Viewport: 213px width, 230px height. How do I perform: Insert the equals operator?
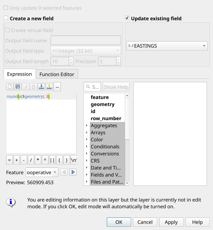point(9,160)
